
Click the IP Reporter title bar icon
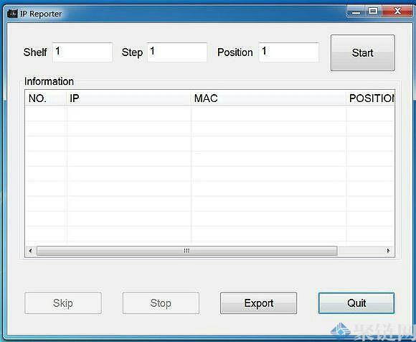coord(12,14)
